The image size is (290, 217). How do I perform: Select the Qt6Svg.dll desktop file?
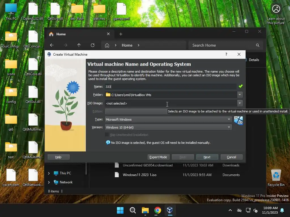point(55,12)
